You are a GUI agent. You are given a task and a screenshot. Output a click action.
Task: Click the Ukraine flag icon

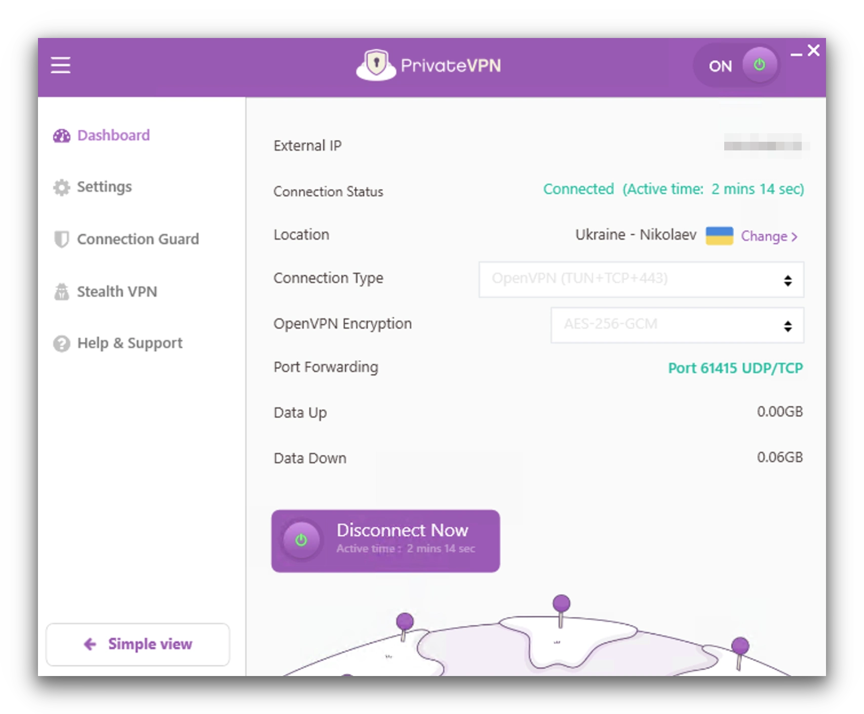pos(719,236)
